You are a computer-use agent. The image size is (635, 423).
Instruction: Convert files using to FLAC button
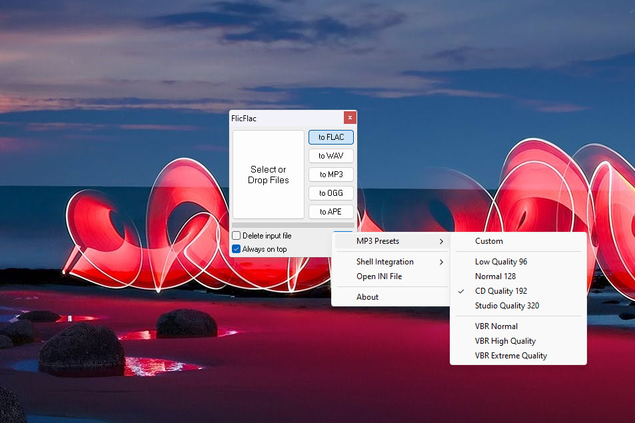(331, 137)
